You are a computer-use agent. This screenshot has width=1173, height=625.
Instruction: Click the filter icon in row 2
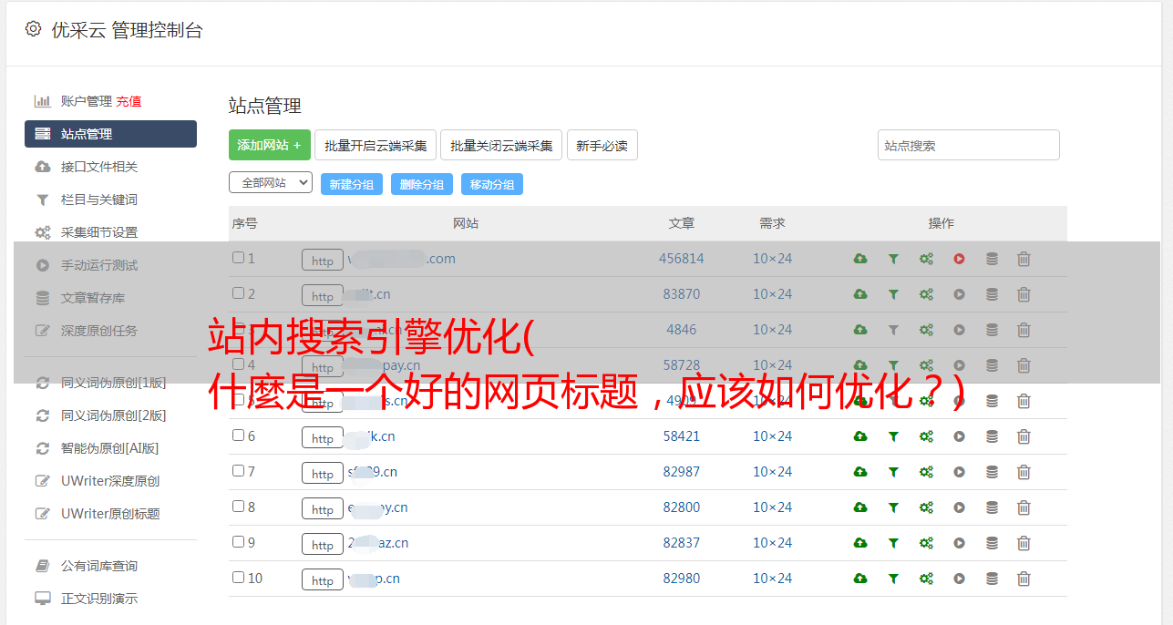pyautogui.click(x=893, y=294)
